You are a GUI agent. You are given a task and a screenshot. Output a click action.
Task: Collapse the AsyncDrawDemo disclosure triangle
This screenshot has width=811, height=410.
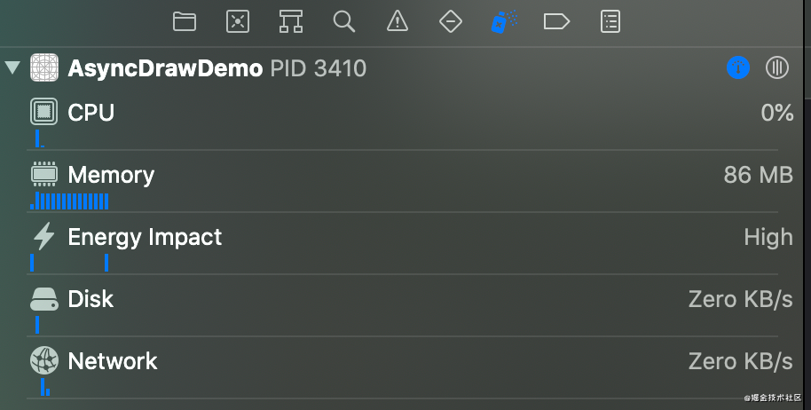pyautogui.click(x=12, y=67)
